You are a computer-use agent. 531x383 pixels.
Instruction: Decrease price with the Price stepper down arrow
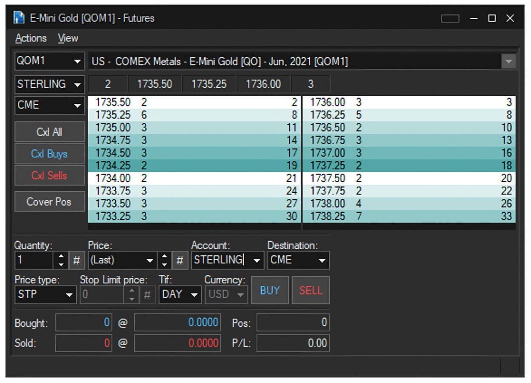coord(165,265)
